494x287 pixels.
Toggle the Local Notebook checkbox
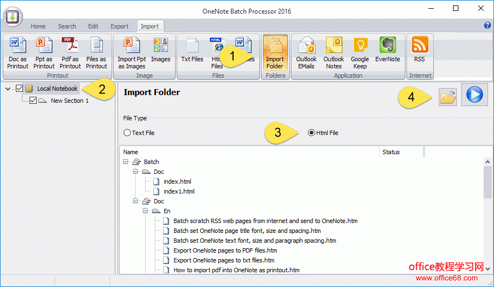pos(20,89)
